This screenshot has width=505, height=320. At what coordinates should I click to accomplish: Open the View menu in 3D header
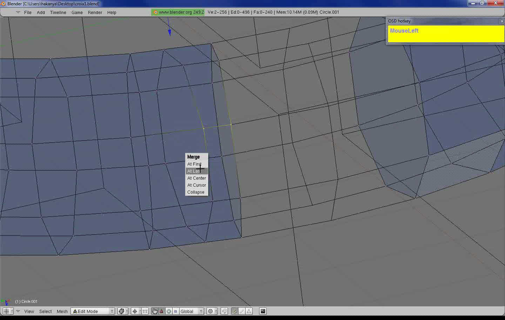point(29,311)
